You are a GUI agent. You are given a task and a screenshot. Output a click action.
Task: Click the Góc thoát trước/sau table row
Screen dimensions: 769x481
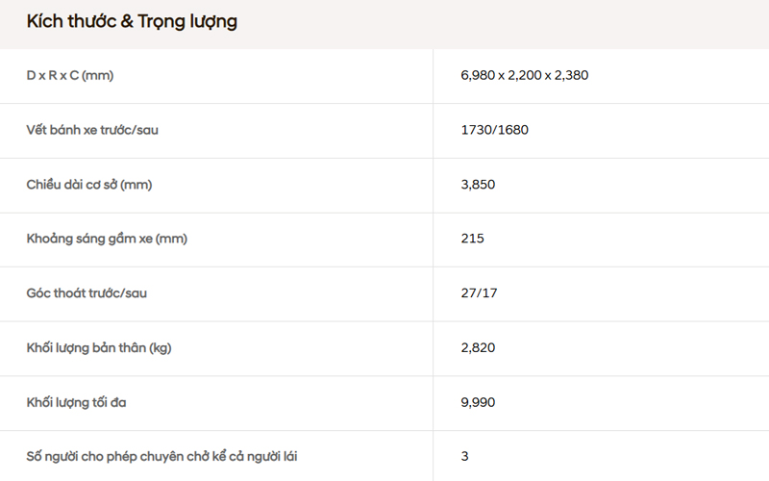tap(384, 294)
